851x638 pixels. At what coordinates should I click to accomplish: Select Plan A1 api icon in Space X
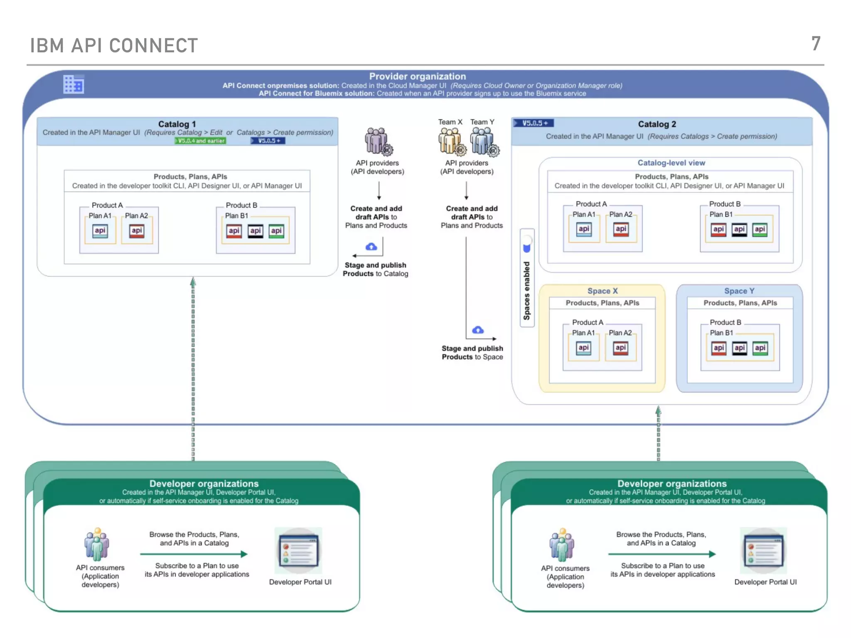[x=583, y=348]
